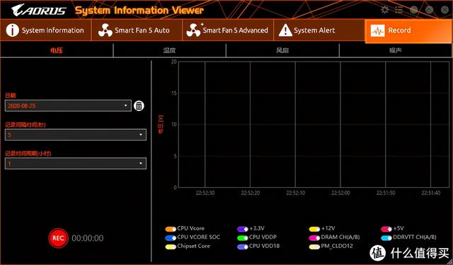
Task: Toggle the DDRVTT CH(A/B) trace
Action: click(386, 238)
